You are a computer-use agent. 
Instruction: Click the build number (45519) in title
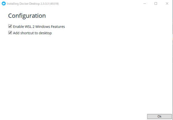click(54, 4)
